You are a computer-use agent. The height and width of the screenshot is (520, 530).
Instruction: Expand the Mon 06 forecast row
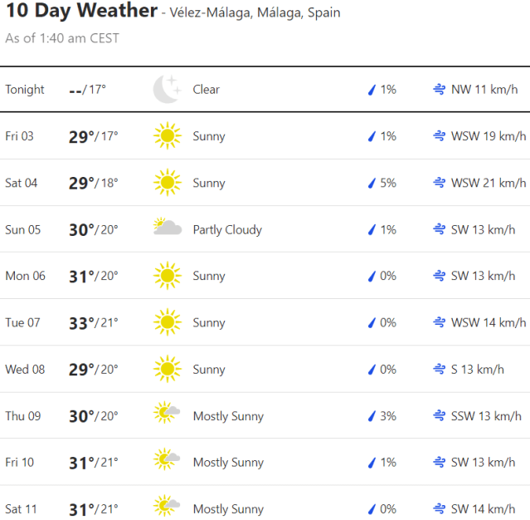tap(25, 276)
